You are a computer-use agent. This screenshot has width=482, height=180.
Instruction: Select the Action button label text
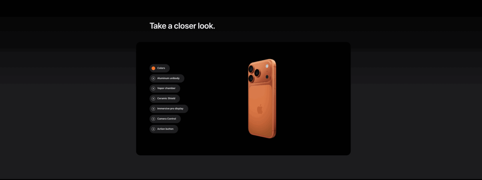[165, 129]
